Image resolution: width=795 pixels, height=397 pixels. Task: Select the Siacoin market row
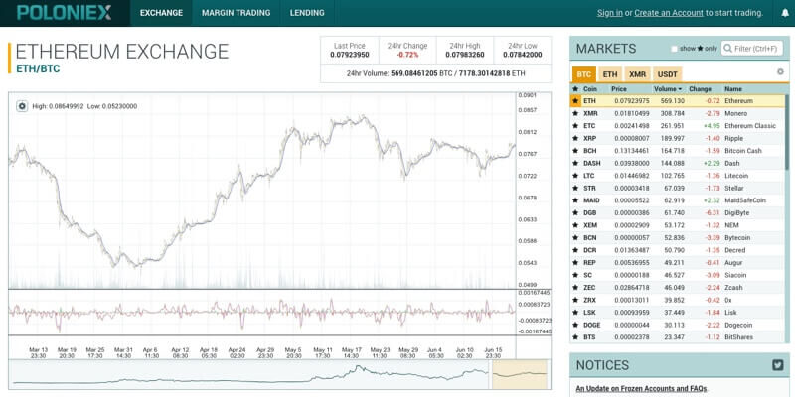point(679,275)
